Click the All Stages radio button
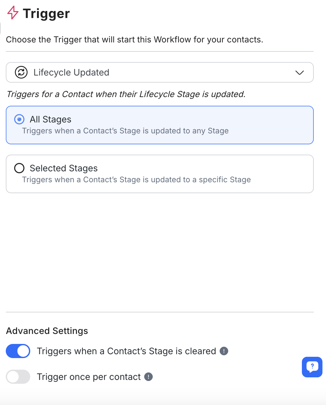The image size is (326, 405). (19, 119)
